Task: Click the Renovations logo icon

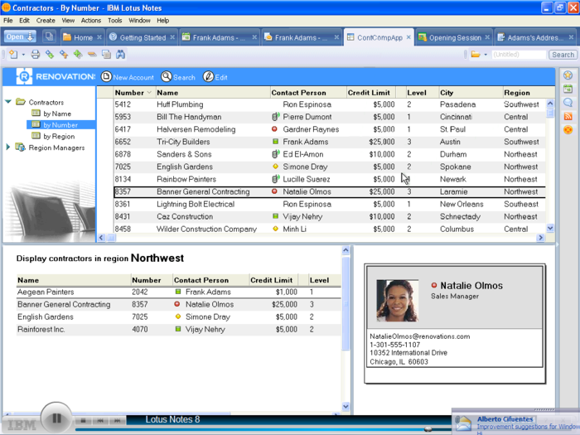Action: click(24, 76)
